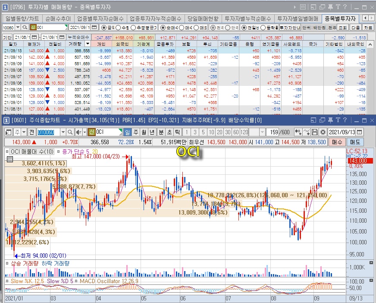The height and width of the screenshot is (303, 376).
Task: Collapse 상승 거래량 volume panel arrow
Action: point(371,263)
